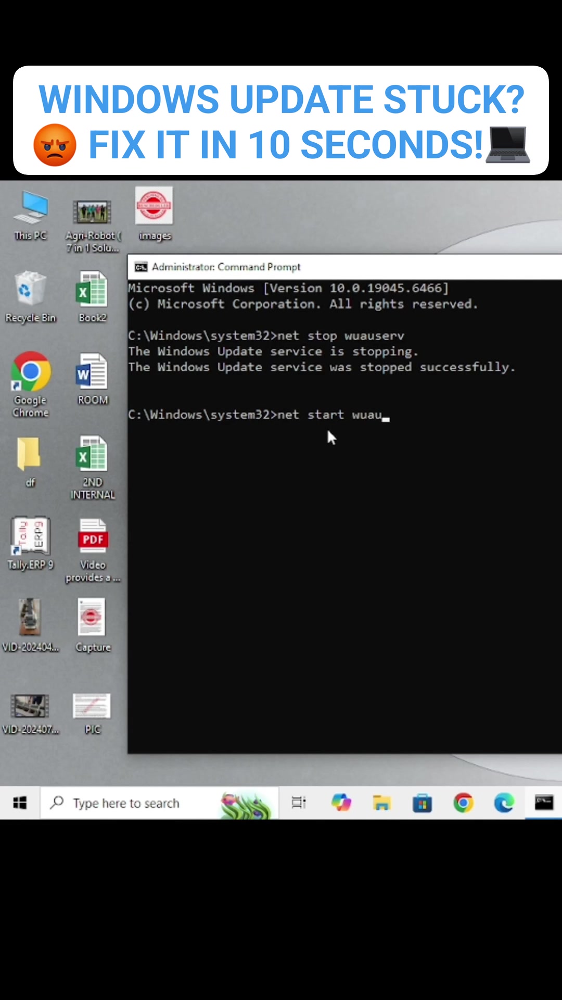Image resolution: width=562 pixels, height=1000 pixels.
Task: Click 'Windows Update service is stopping' line
Action: click(273, 352)
